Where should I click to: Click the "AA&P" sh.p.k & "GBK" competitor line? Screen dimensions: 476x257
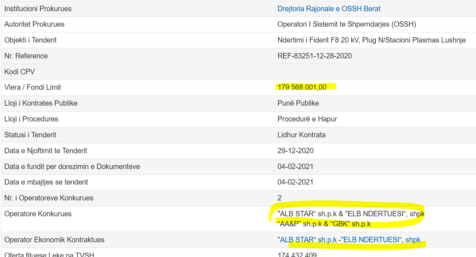(x=324, y=224)
